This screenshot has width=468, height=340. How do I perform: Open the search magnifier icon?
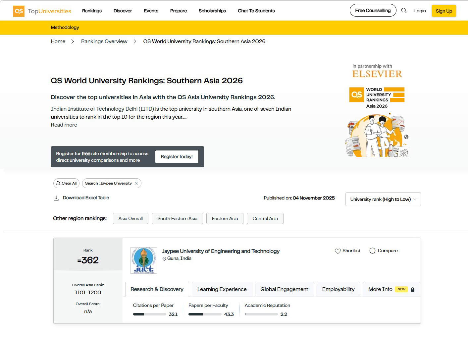[404, 11]
